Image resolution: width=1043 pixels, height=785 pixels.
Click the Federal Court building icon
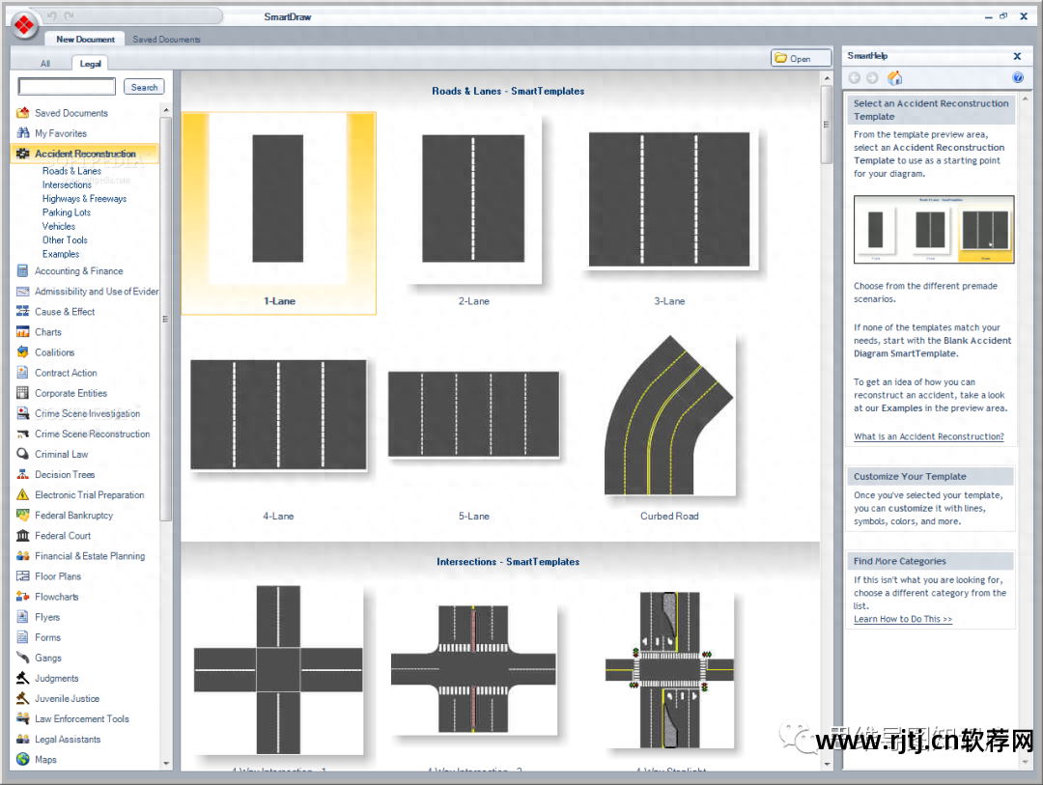pyautogui.click(x=22, y=536)
